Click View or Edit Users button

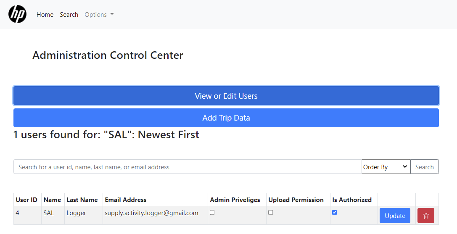pyautogui.click(x=226, y=96)
